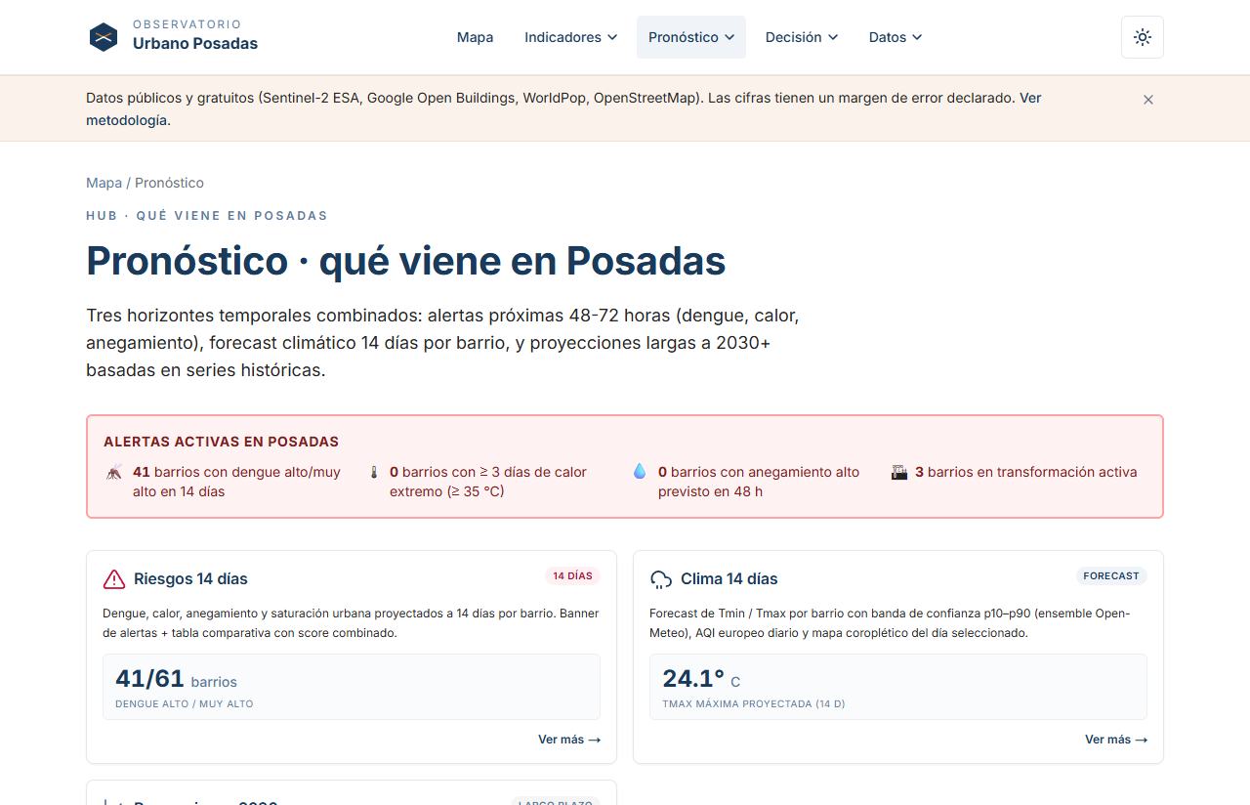Open the Riesgos 14 días card title
This screenshot has height=805, width=1250.
coord(190,579)
